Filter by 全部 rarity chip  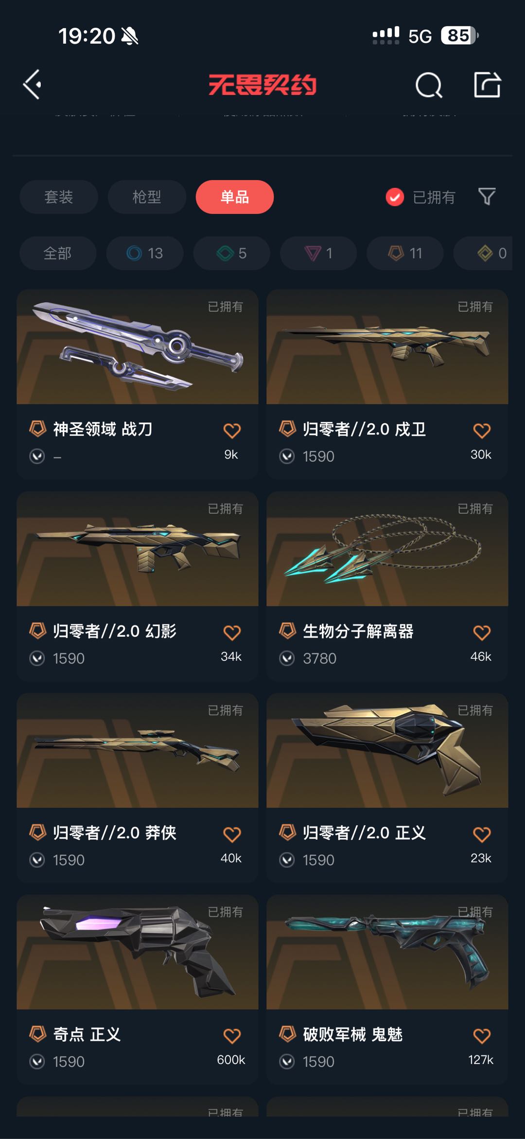(58, 253)
